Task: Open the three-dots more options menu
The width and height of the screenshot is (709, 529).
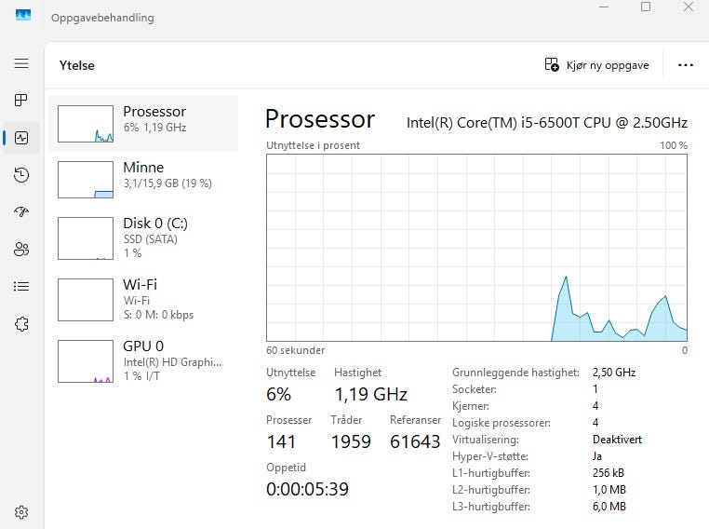Action: pyautogui.click(x=686, y=65)
